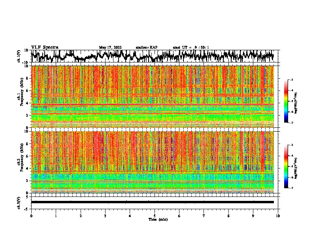Click the ch.1 voltage waveform trace

pos(152,56)
